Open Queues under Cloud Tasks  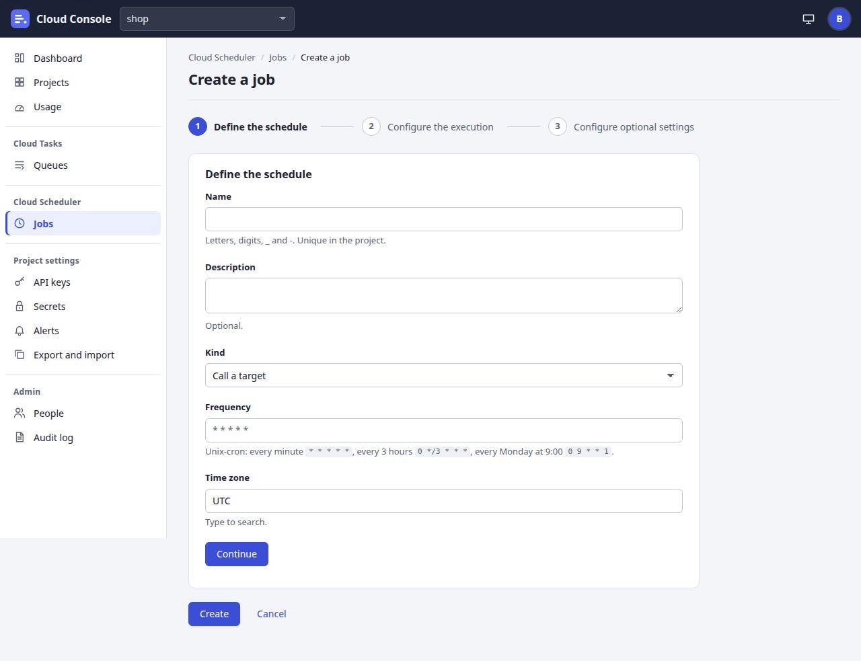83,165
